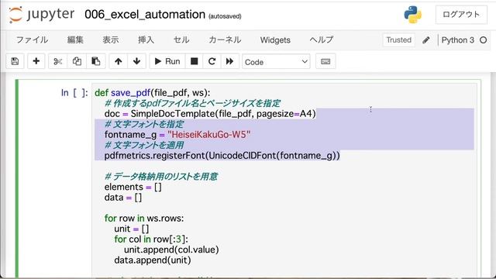
Task: Click the In [ ]: cell prompt
Action: tap(74, 93)
